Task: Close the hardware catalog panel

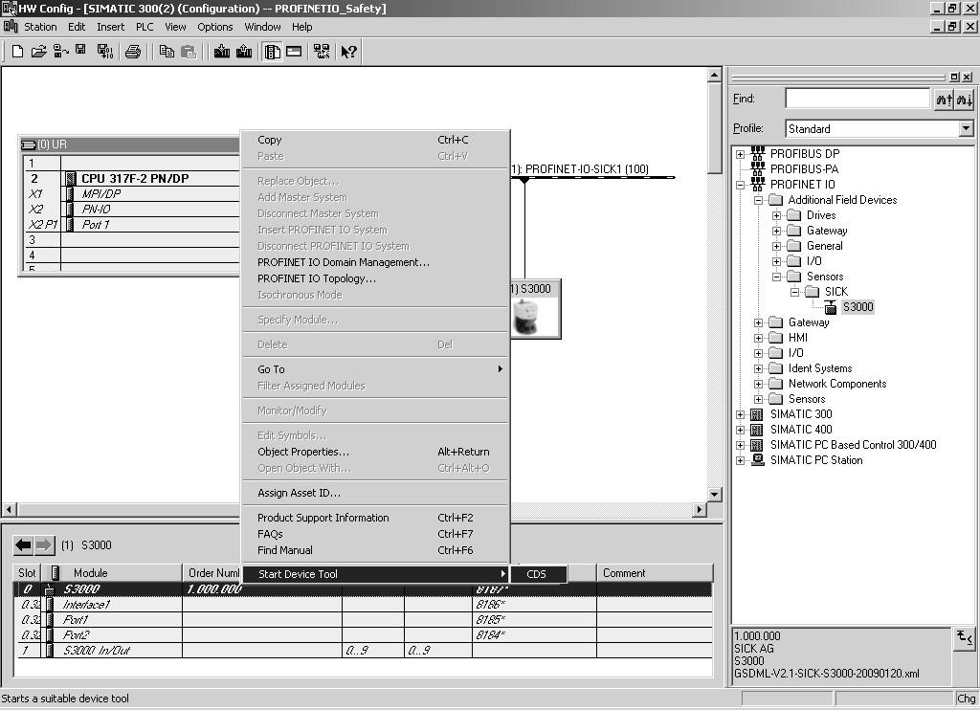Action: (x=967, y=77)
